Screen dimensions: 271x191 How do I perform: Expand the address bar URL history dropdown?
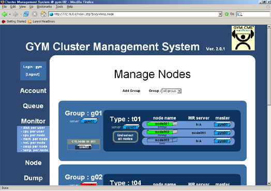point(220,14)
